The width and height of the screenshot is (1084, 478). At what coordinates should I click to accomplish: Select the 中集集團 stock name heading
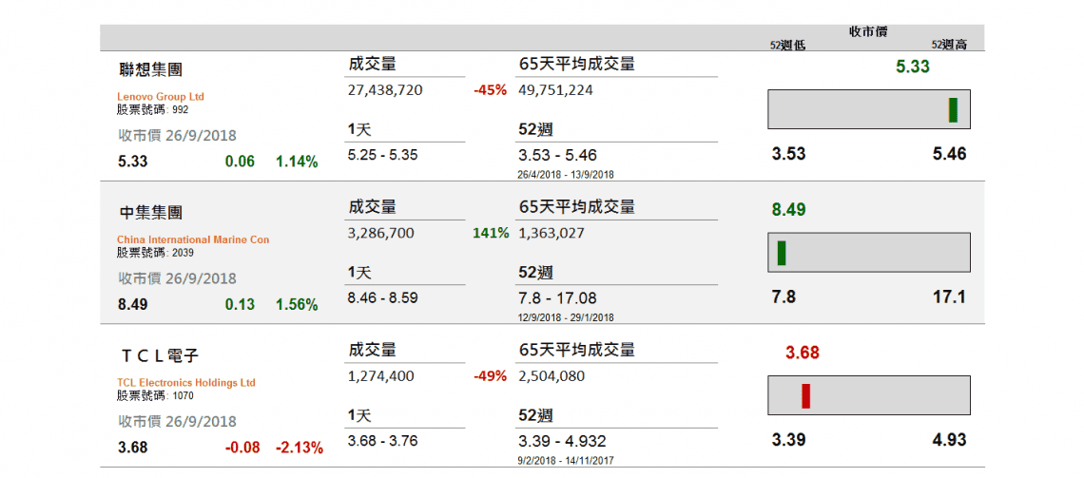[x=151, y=212]
